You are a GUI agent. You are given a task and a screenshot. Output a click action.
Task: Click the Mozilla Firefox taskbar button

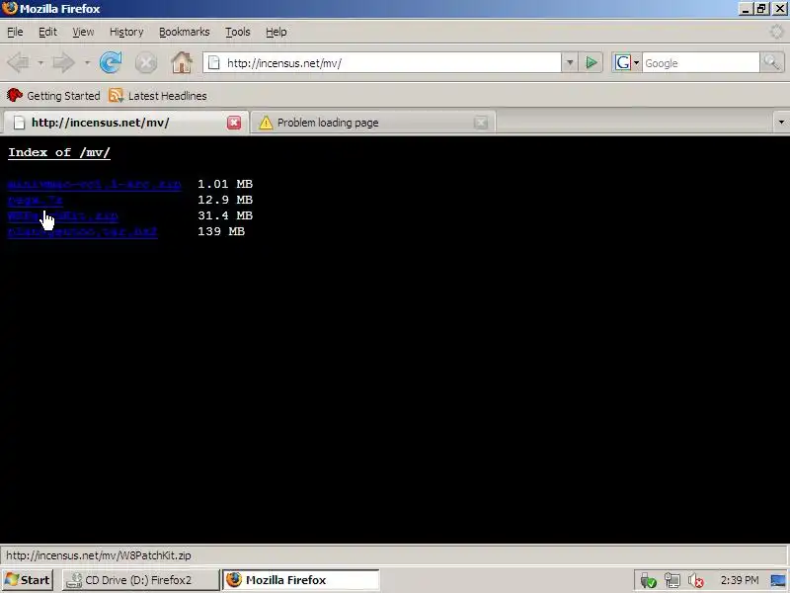[301, 580]
